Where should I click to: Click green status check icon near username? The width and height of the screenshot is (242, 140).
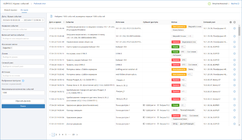tap(209, 4)
